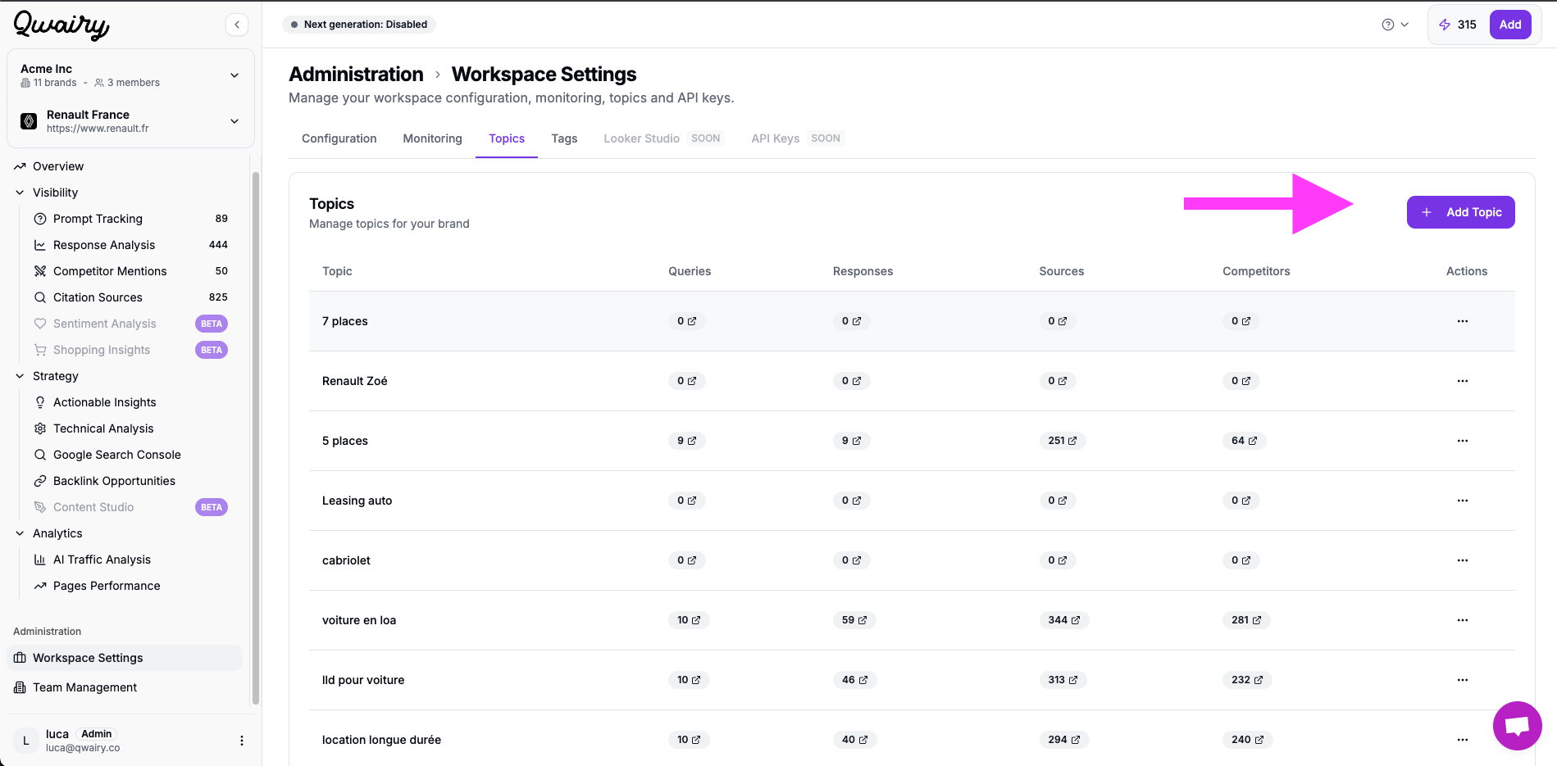The width and height of the screenshot is (1557, 766).
Task: Click the Next generation: Disabled status pill
Action: 358,25
